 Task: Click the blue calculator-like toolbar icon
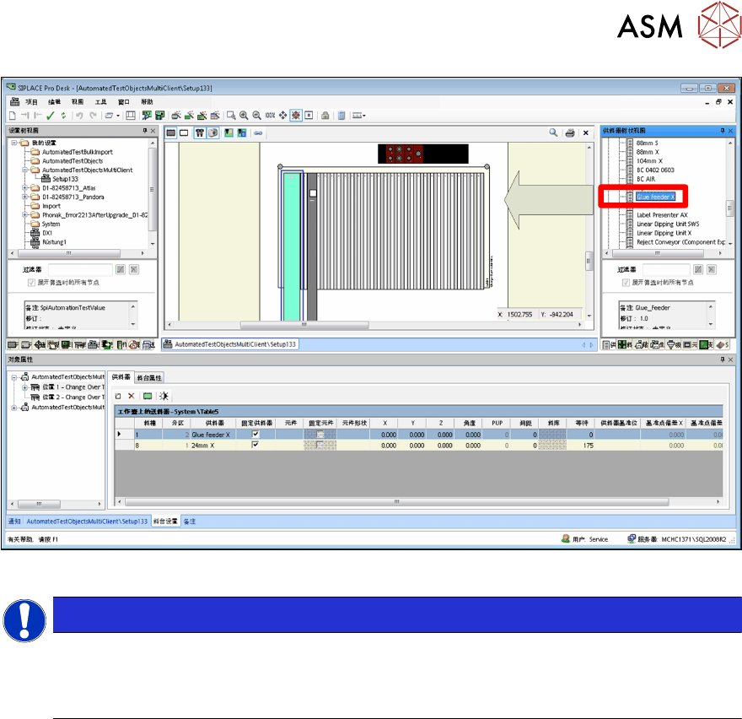click(x=341, y=115)
